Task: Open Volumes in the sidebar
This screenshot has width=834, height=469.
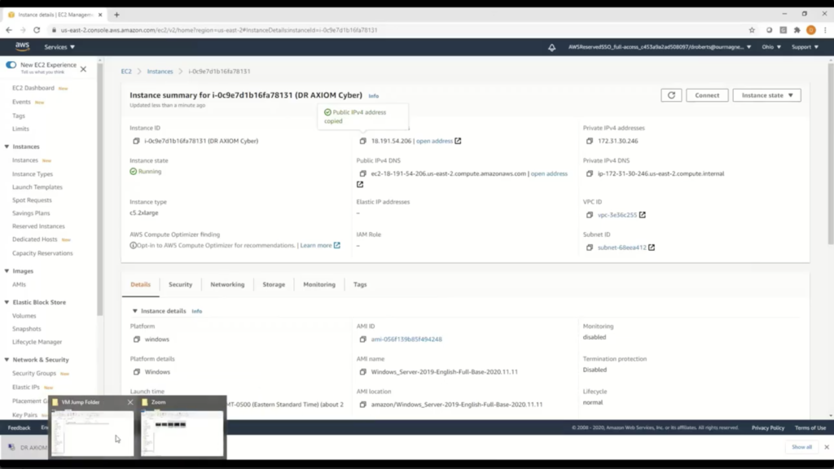Action: [x=24, y=316]
